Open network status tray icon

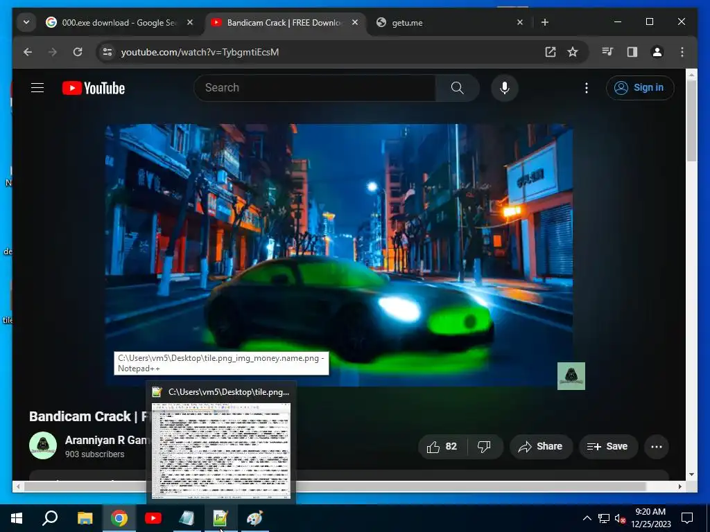pos(604,518)
